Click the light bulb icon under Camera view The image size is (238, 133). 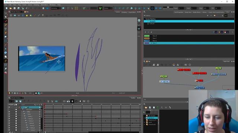click(9, 93)
